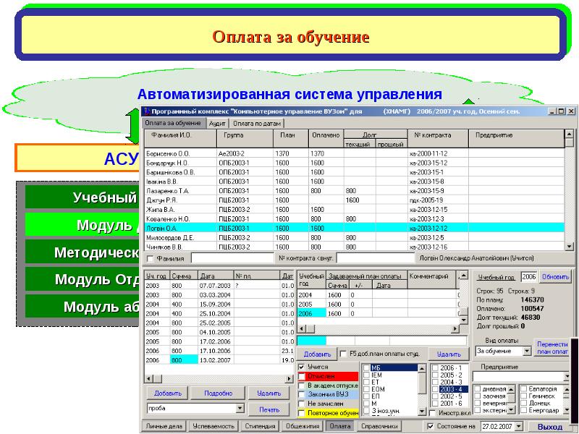Enable the Фамилия filter checkbox
Viewport: 579px width, 434px height.
[151, 258]
